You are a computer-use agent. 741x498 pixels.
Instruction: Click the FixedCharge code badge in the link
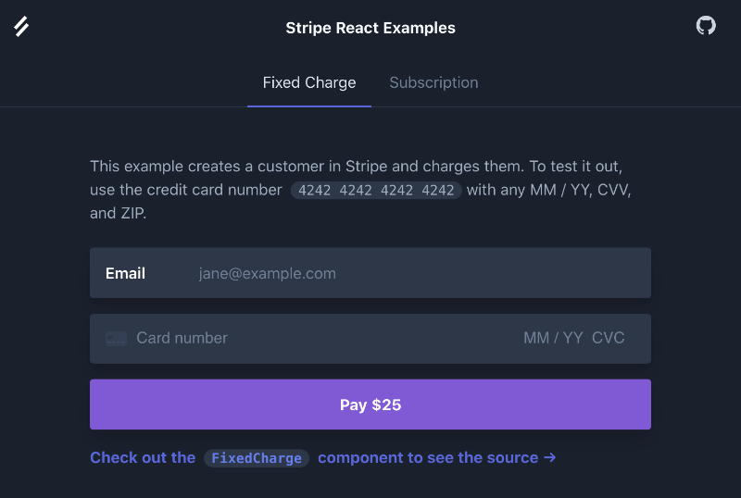pos(257,458)
